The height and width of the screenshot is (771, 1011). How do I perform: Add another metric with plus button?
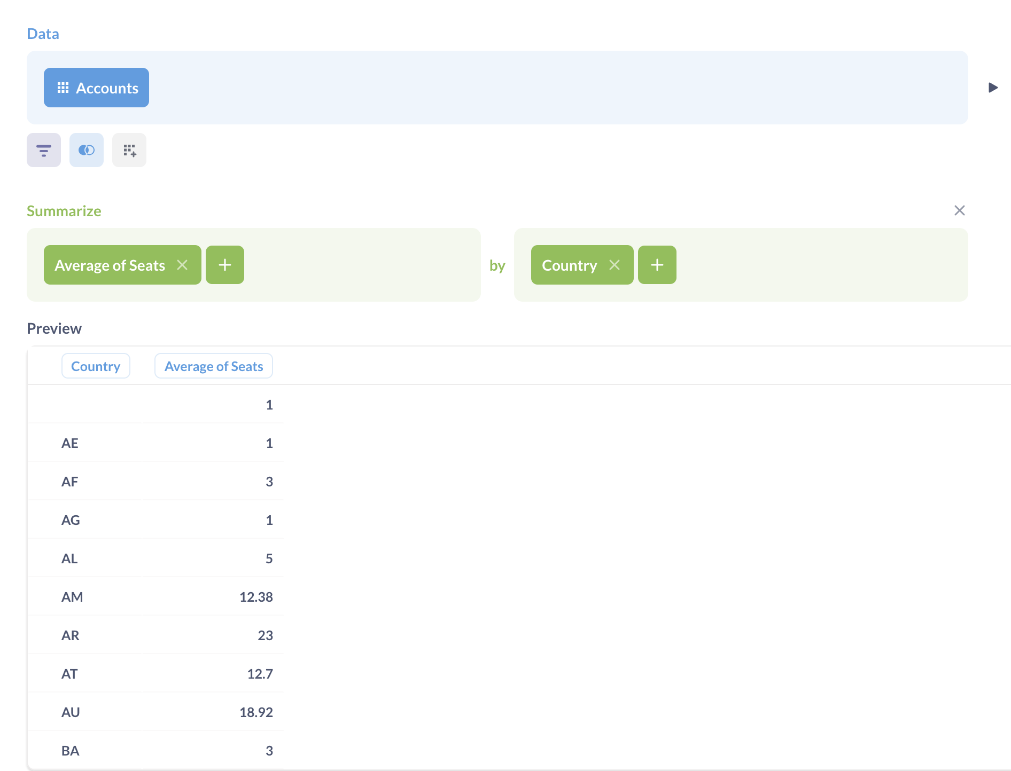point(225,265)
